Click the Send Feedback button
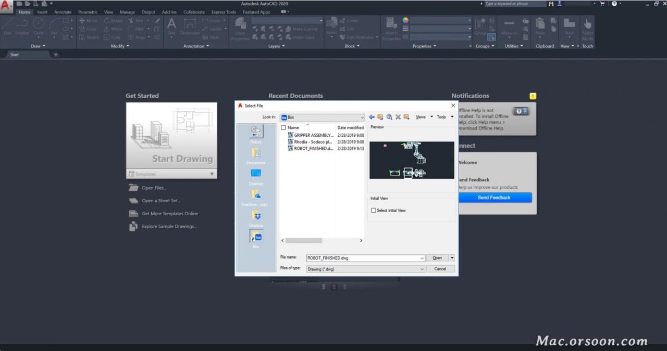 494,198
